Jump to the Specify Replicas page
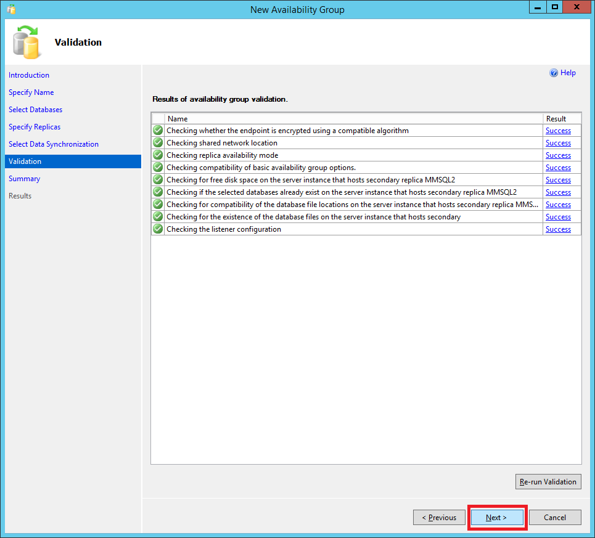Screen dimensions: 595x538 coord(35,127)
